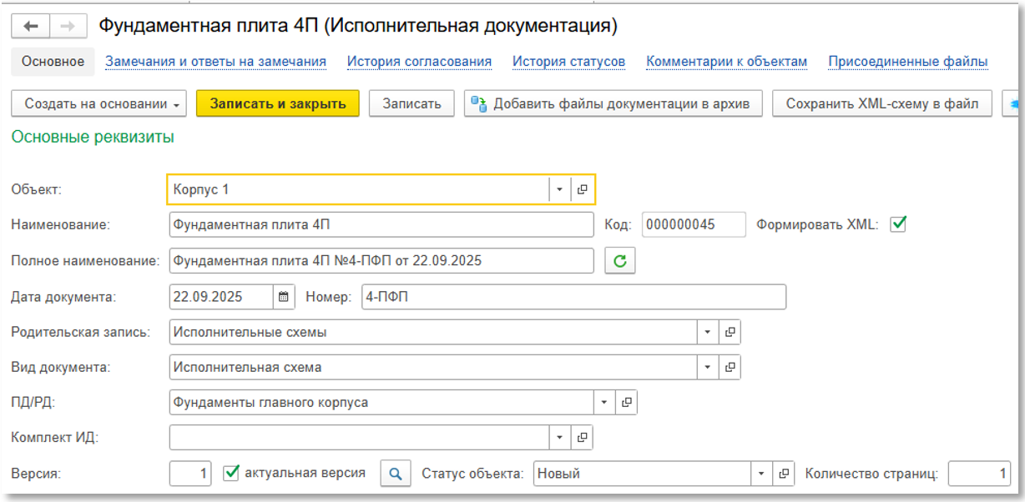Expand the Вид документа dropdown
Screen dimensions: 1025x502
click(x=707, y=367)
